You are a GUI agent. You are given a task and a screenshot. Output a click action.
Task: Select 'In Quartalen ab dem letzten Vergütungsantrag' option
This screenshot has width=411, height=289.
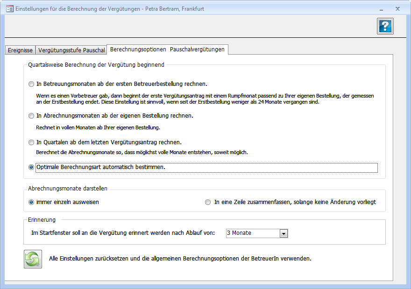[31, 142]
